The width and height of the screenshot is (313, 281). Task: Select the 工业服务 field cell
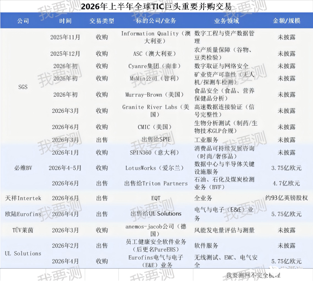[206, 140]
